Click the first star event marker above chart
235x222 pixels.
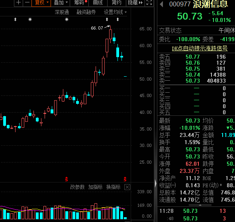coord(30,20)
